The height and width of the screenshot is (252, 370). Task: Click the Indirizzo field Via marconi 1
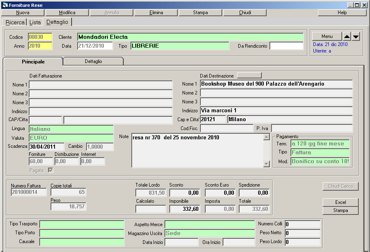(276, 110)
